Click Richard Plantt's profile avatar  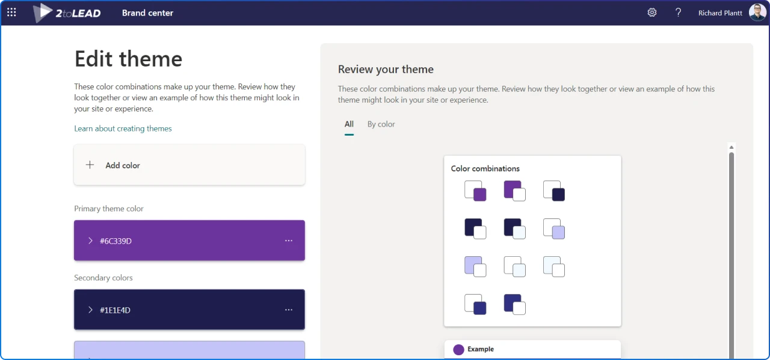757,12
